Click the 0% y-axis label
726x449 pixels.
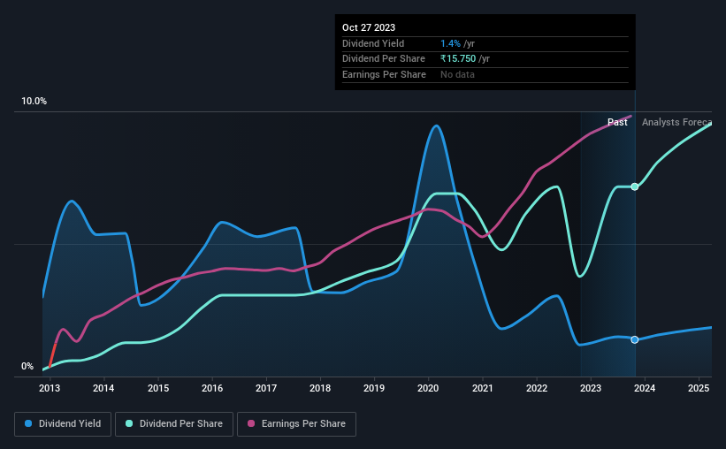(x=27, y=366)
